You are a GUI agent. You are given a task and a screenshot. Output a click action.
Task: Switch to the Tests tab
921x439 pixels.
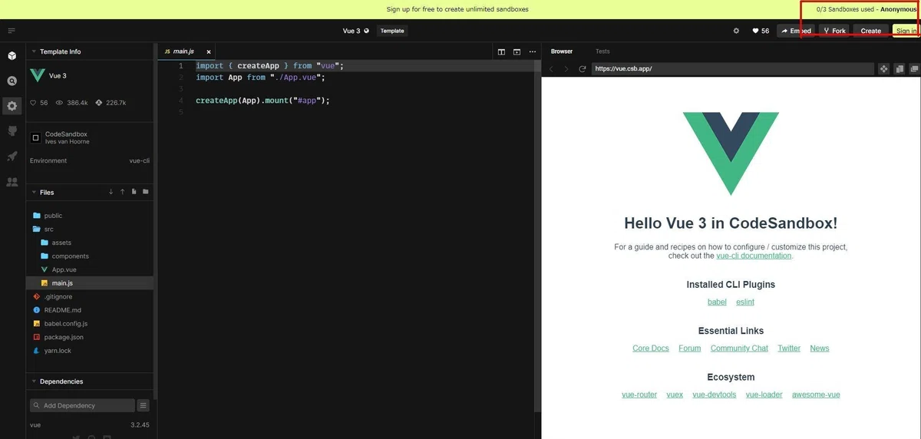point(602,51)
